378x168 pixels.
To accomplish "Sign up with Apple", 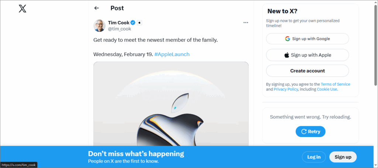I will [307, 55].
